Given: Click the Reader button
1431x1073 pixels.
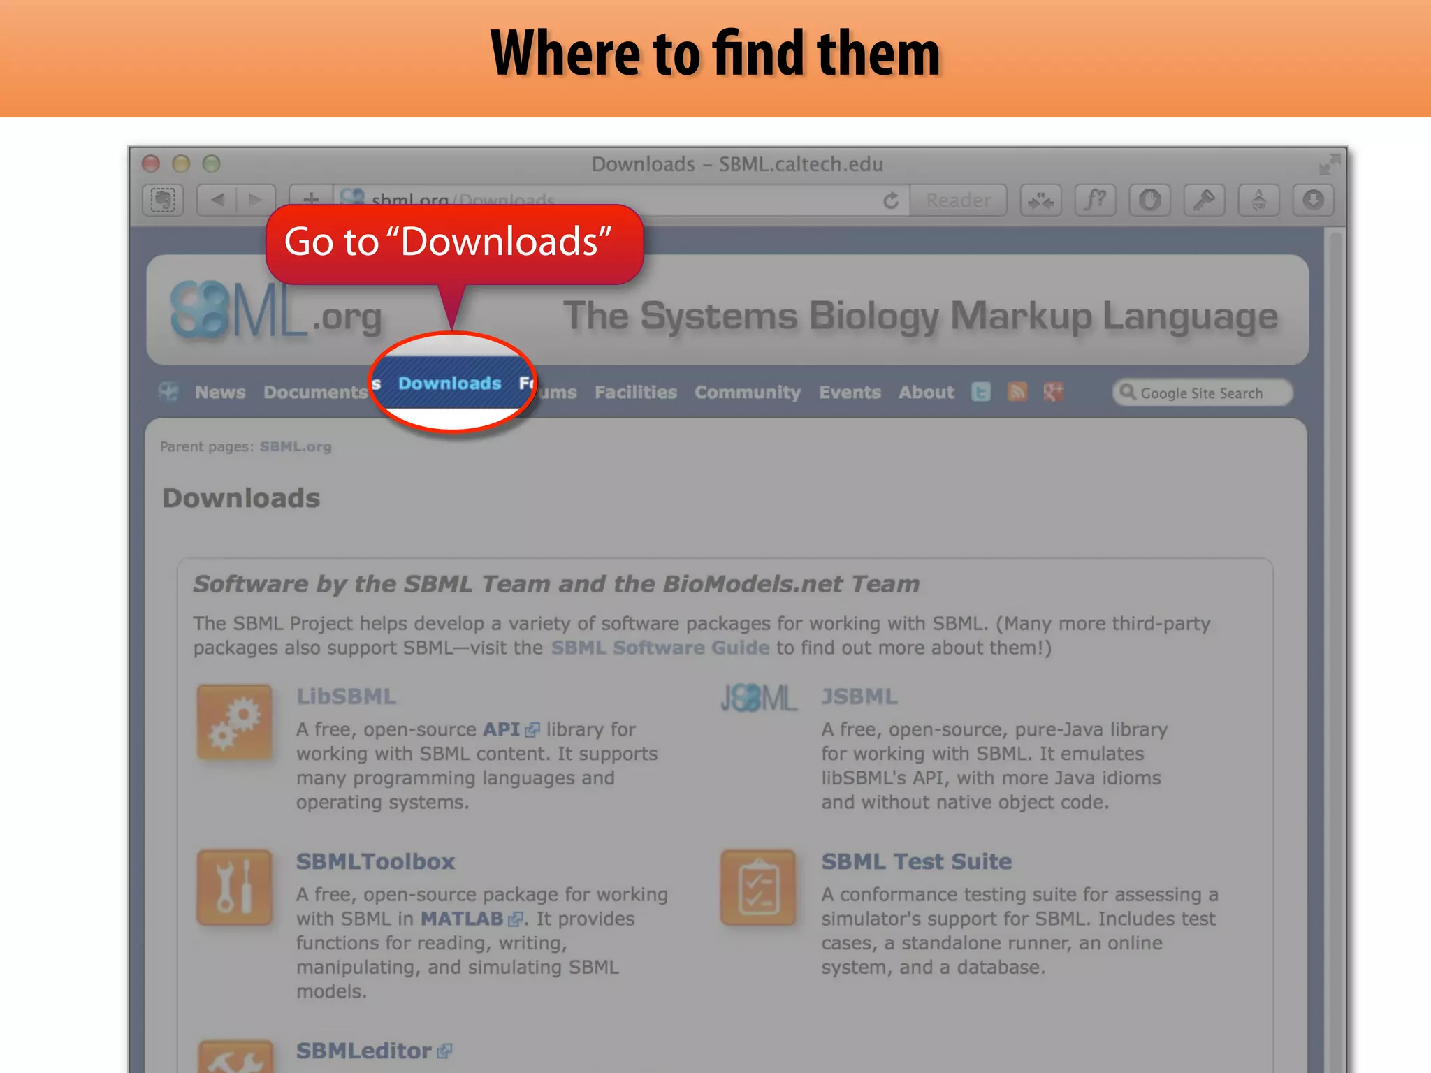Looking at the screenshot, I should point(958,200).
